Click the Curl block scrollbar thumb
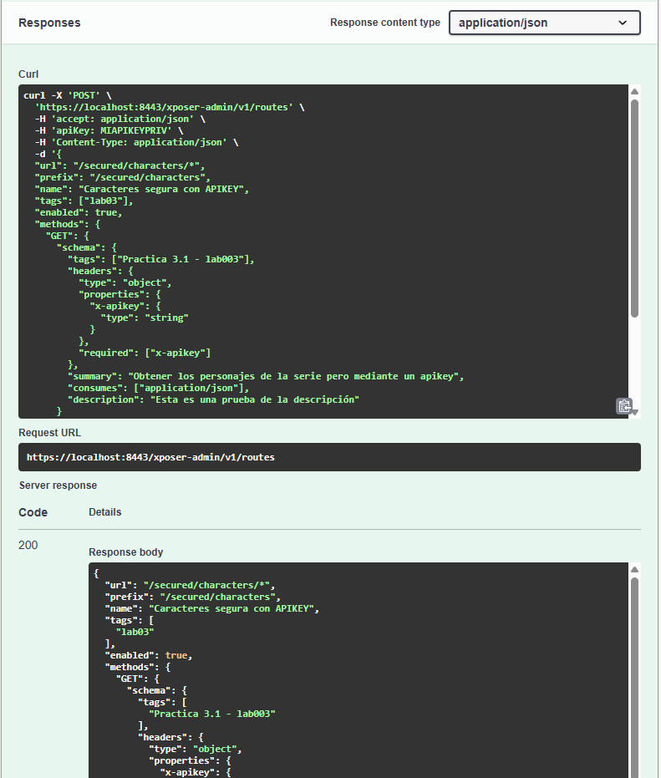 tap(634, 209)
